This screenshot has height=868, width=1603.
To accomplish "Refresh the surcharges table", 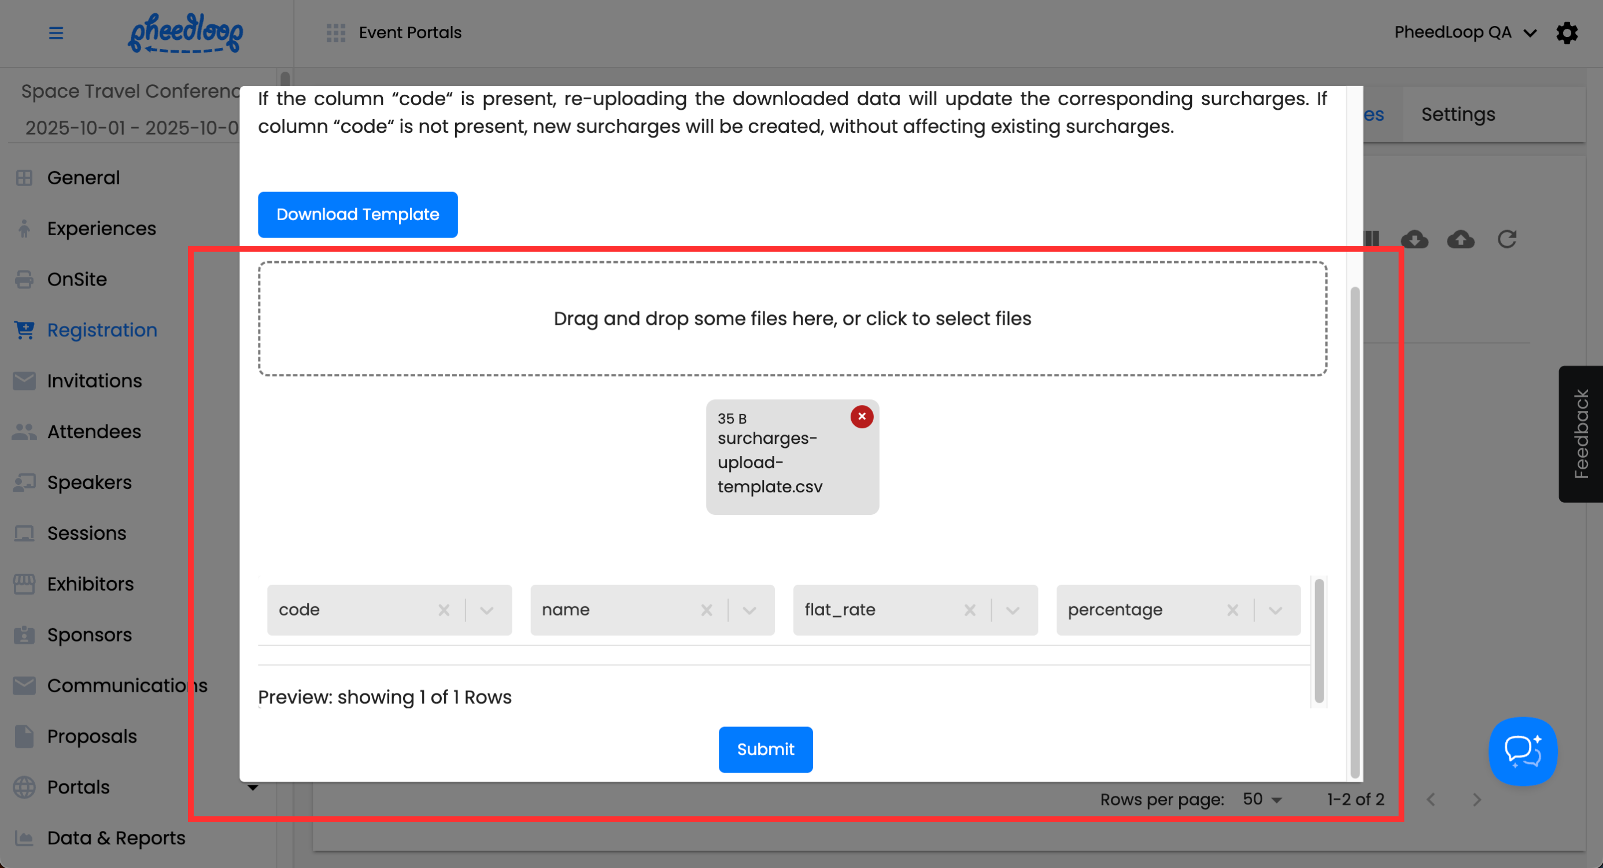I will point(1506,239).
